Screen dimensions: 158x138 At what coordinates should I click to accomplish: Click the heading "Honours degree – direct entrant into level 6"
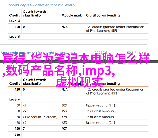tap(40, 5)
